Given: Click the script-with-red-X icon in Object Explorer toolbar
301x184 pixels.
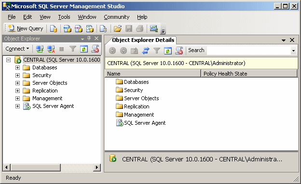Looking at the screenshot, I should click(95, 49).
